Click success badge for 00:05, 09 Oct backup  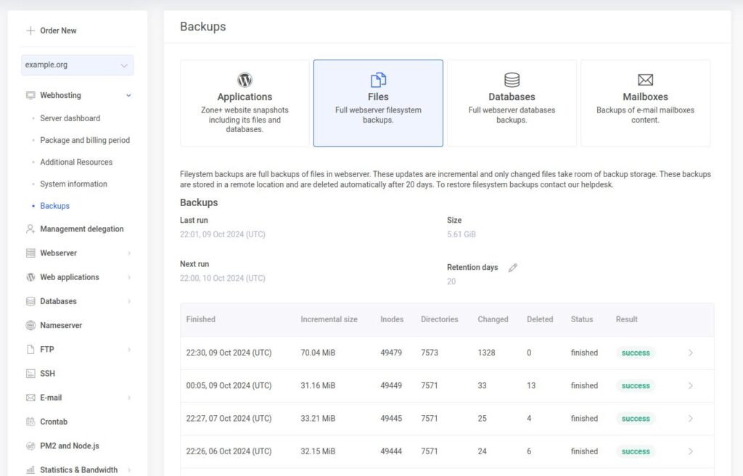636,386
